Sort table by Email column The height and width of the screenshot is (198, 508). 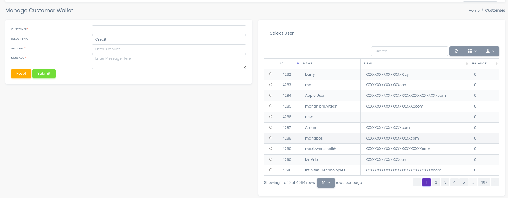[x=415, y=64]
